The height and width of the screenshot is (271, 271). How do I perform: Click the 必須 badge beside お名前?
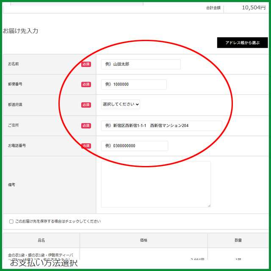(x=86, y=64)
